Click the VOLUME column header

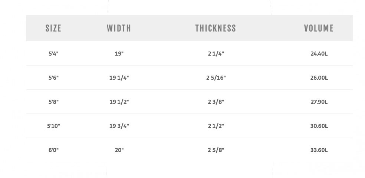(x=319, y=28)
